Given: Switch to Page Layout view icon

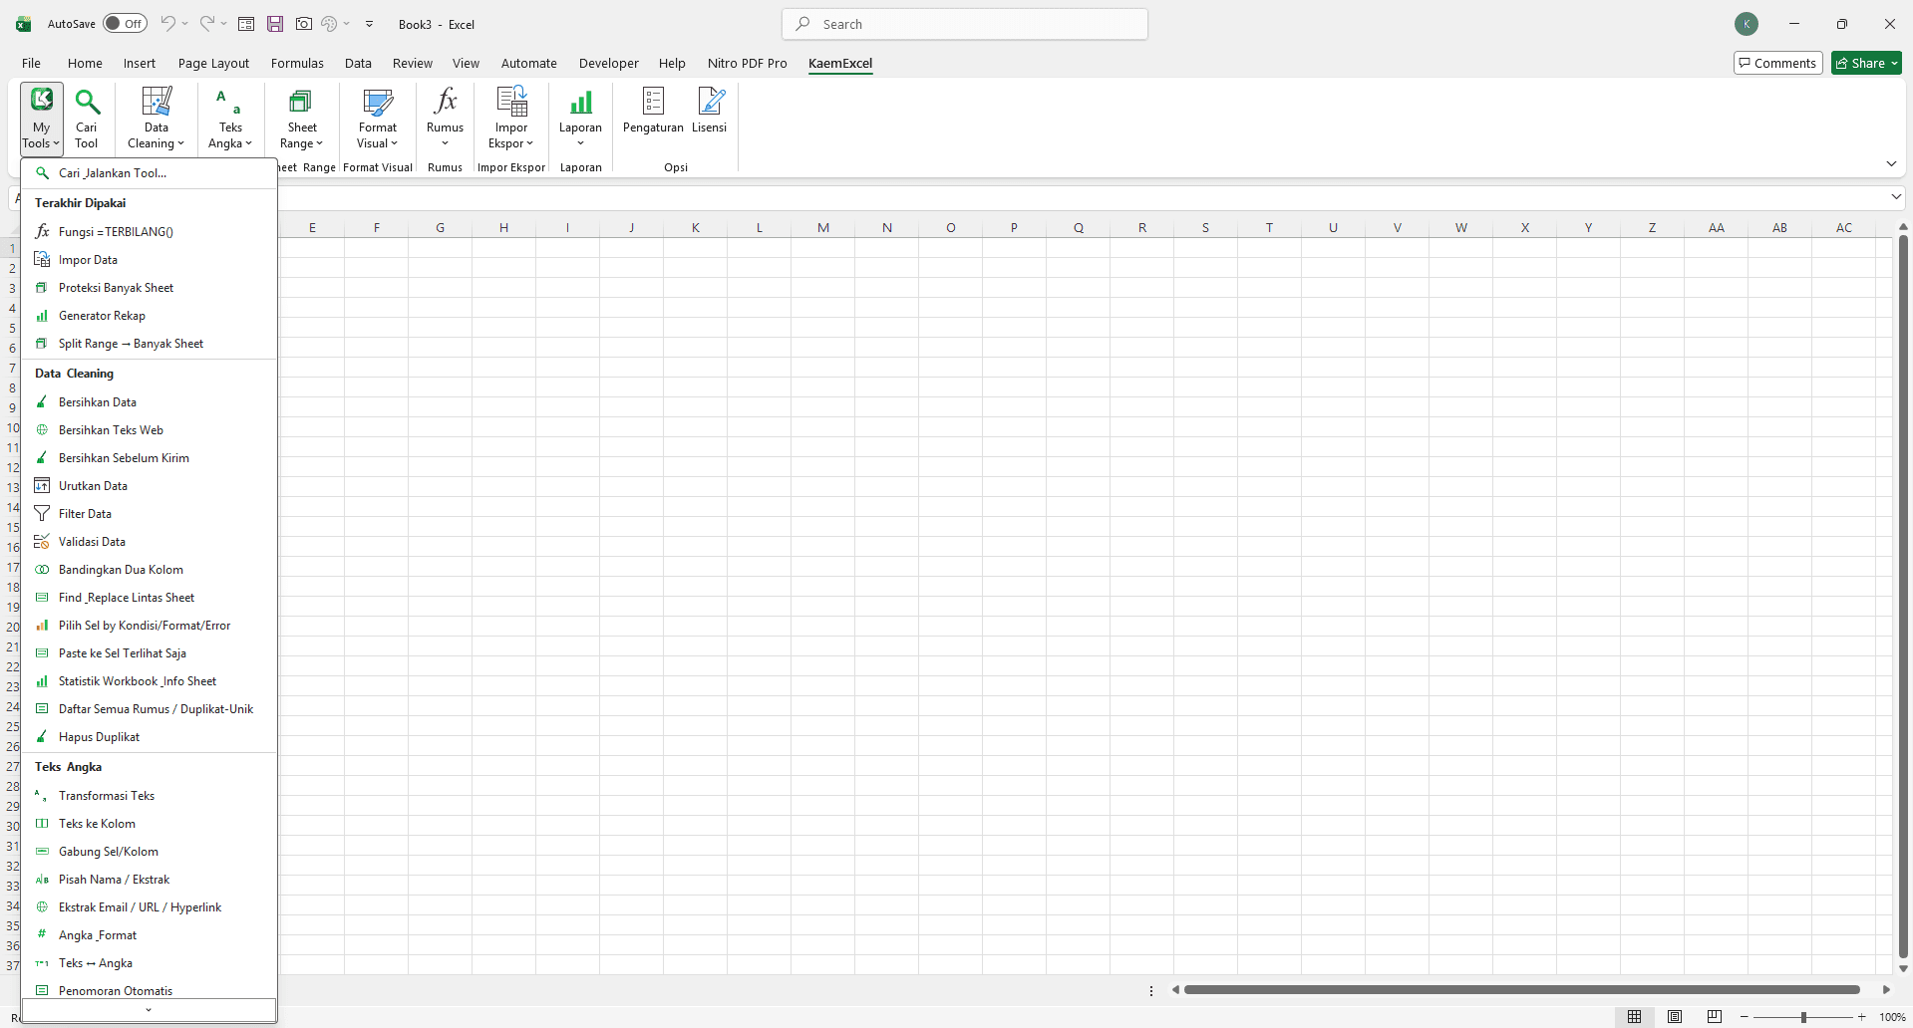Looking at the screenshot, I should coord(1675,1017).
